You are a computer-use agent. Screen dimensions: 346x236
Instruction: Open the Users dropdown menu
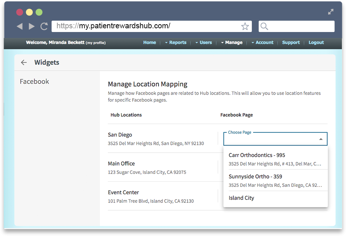tap(204, 42)
